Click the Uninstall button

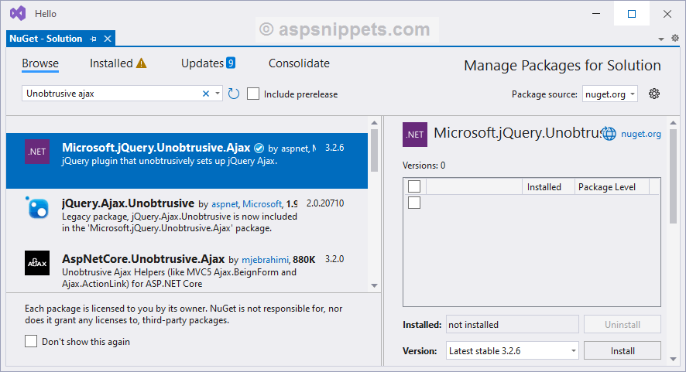[x=623, y=324]
